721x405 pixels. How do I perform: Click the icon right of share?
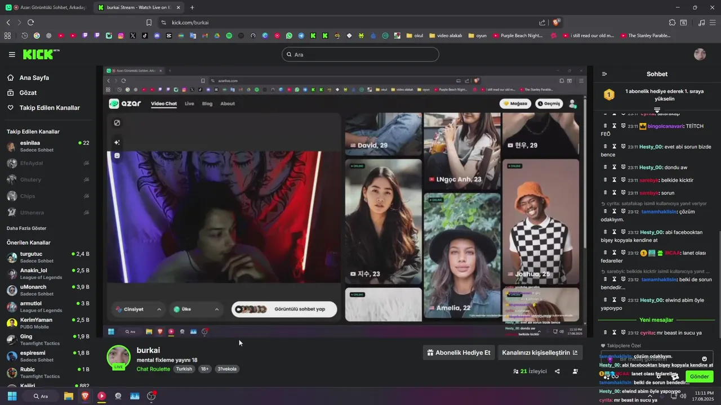(x=575, y=371)
